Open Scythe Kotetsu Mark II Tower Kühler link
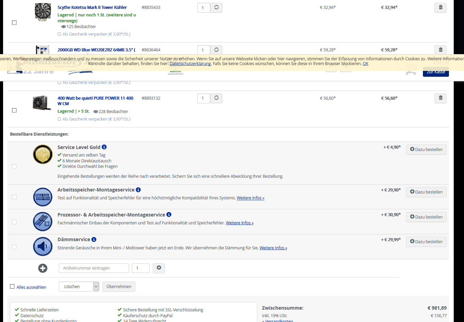The width and height of the screenshot is (464, 322). (x=92, y=7)
